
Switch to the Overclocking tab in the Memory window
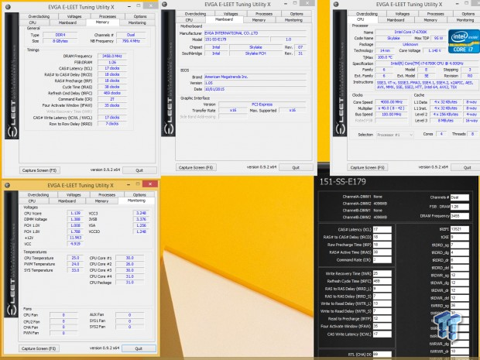click(39, 16)
